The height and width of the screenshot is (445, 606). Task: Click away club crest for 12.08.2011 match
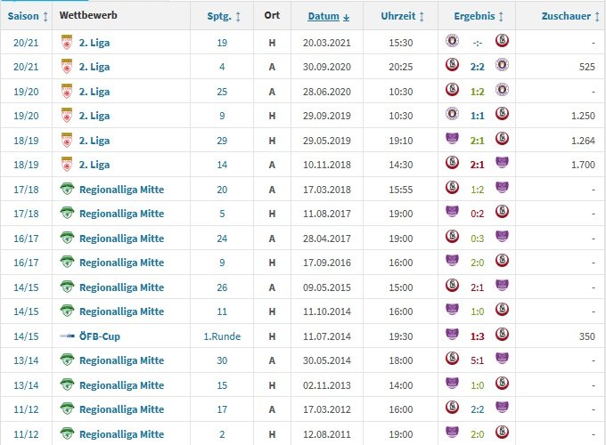(502, 432)
